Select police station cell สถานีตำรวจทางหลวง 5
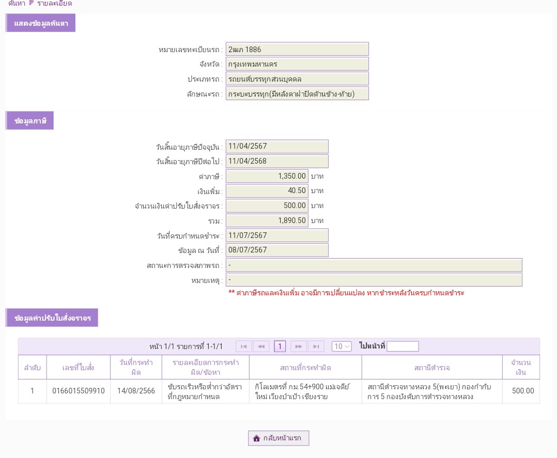 pos(432,391)
